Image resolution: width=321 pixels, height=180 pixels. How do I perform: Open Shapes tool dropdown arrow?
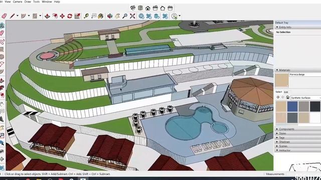[40, 15]
